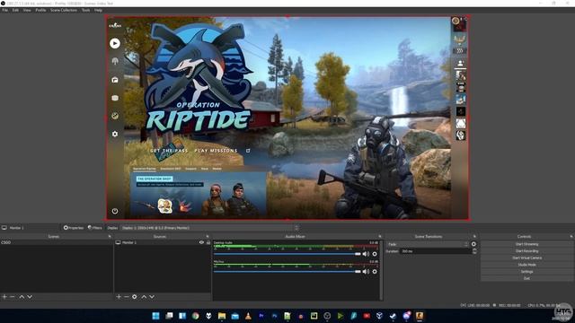Open Steam from the taskbar
Image resolution: width=575 pixels, height=323 pixels.
393,316
